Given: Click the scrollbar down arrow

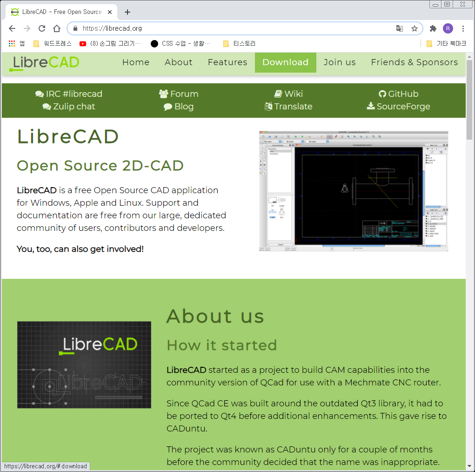Looking at the screenshot, I should click(x=469, y=466).
